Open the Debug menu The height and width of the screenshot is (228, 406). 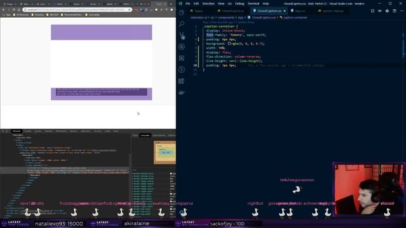[x=240, y=4]
